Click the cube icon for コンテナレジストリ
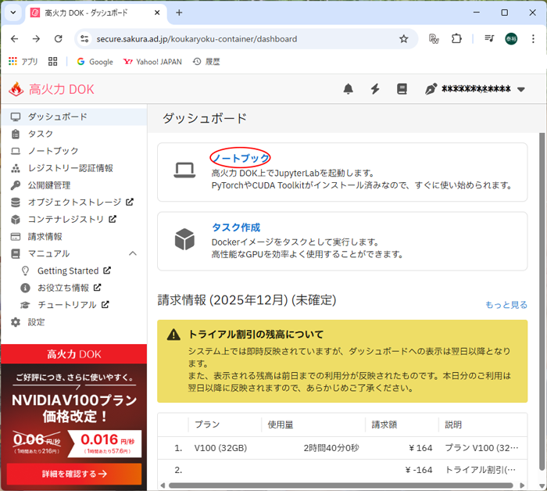This screenshot has width=547, height=491. tap(16, 220)
